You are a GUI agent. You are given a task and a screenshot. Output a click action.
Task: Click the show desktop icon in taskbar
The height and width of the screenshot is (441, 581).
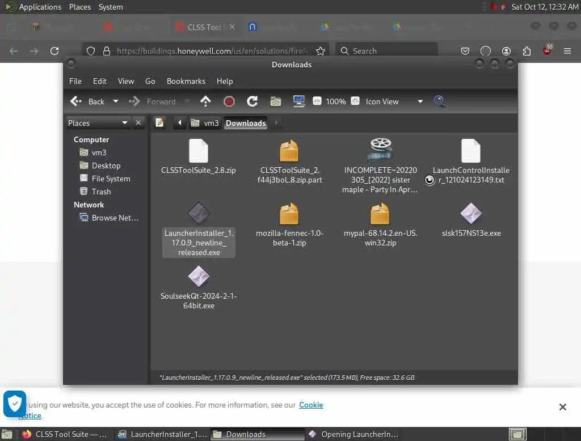tap(7, 434)
